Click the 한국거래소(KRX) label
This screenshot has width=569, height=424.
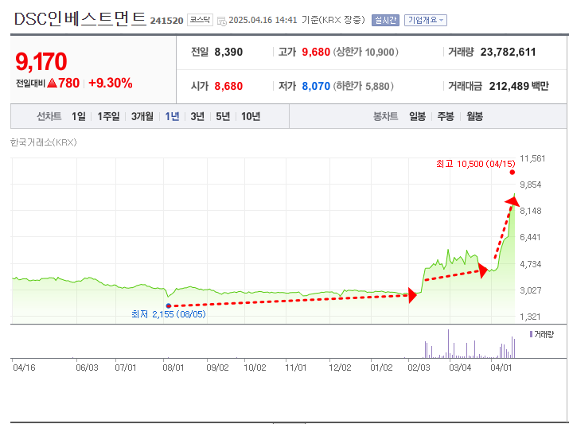pos(44,142)
